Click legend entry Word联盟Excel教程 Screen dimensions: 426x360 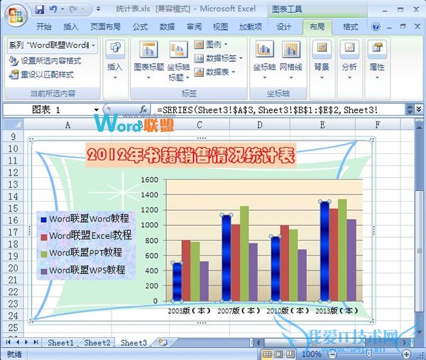point(87,236)
